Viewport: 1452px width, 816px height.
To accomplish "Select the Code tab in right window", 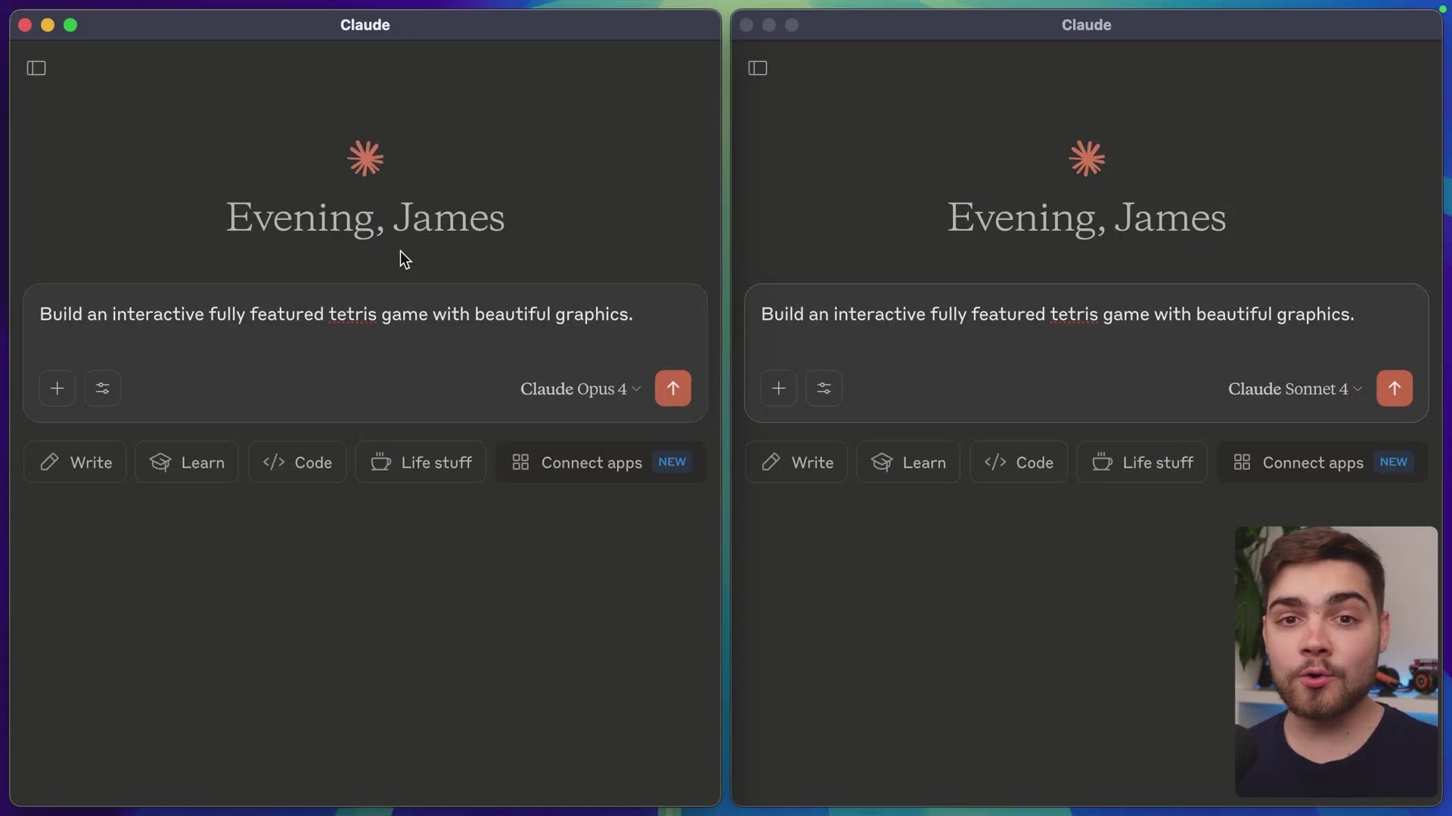I will 1018,462.
